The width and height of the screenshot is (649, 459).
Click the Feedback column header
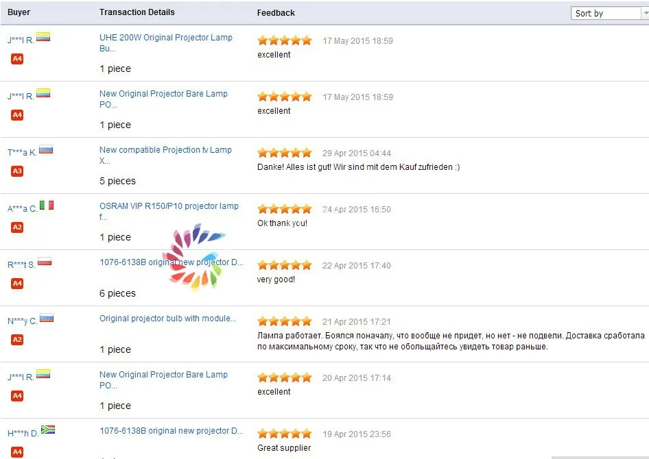(x=275, y=12)
